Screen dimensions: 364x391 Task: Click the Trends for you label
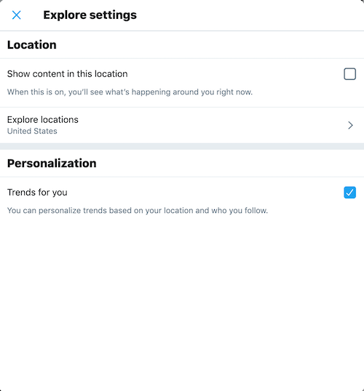click(37, 193)
